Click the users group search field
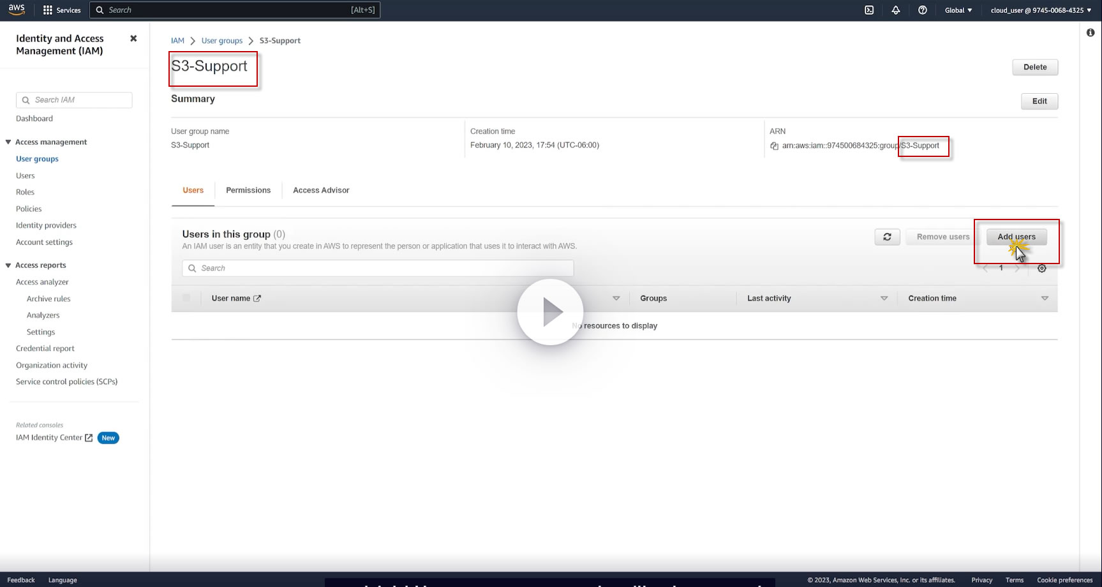 click(378, 269)
